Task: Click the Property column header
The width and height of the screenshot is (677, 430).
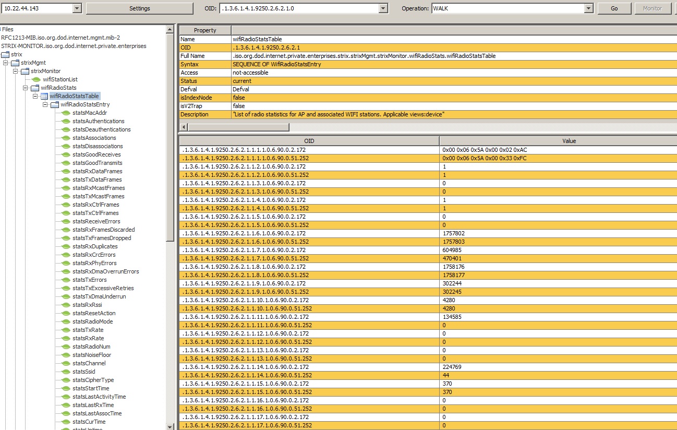Action: 205,30
